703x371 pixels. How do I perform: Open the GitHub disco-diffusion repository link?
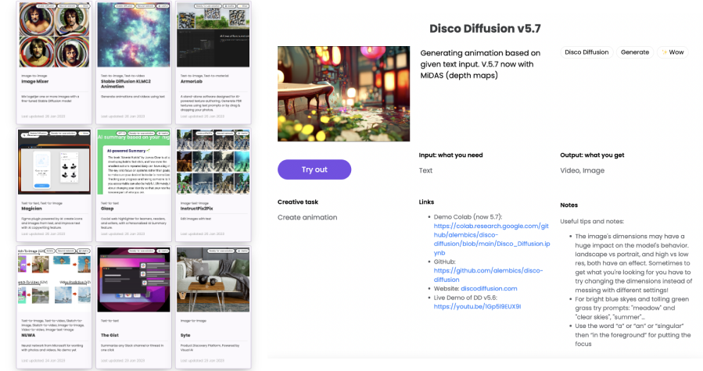click(x=488, y=275)
